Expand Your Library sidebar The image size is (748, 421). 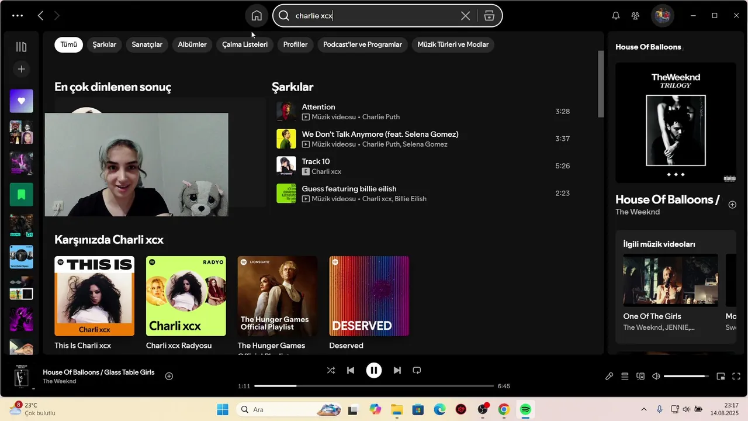point(21,47)
